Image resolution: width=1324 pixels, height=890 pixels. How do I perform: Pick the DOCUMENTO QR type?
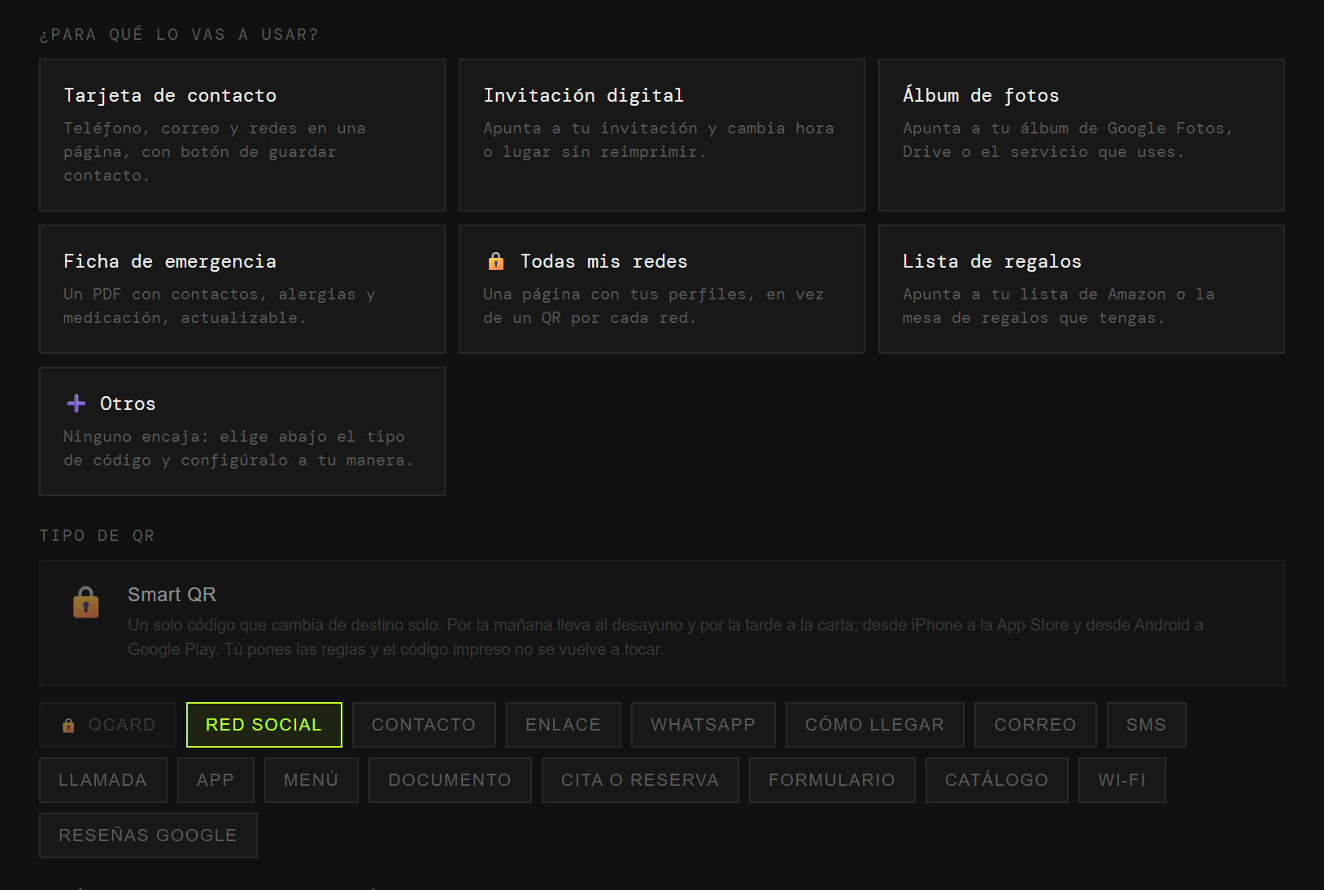(450, 780)
